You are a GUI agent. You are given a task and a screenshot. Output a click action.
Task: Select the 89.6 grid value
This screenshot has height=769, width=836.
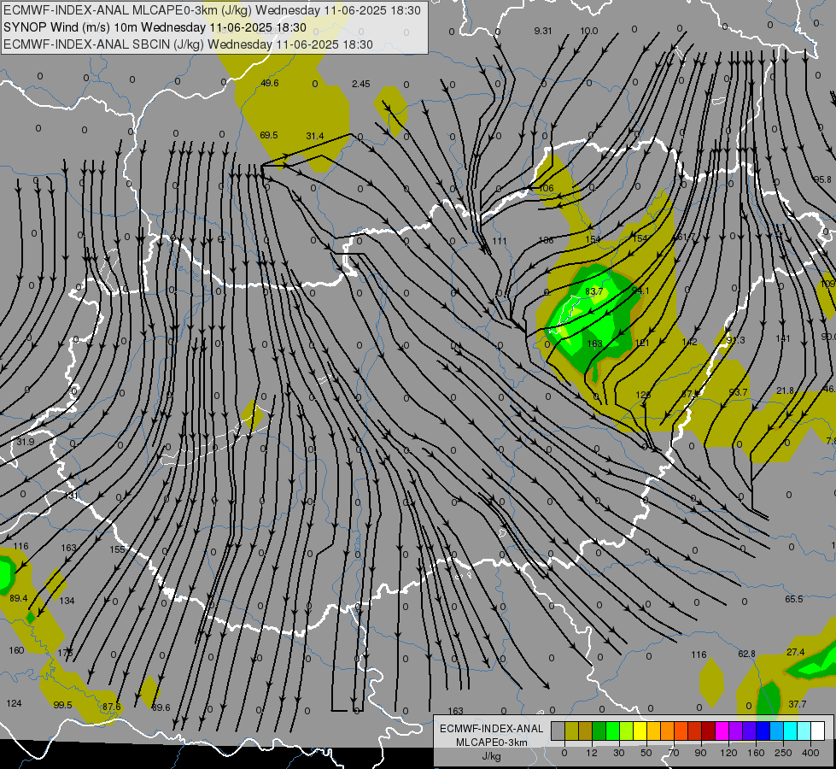pos(161,707)
